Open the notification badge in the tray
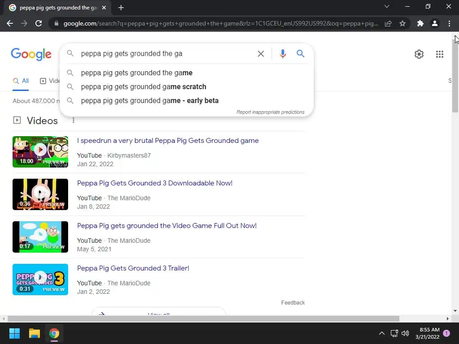 click(446, 333)
